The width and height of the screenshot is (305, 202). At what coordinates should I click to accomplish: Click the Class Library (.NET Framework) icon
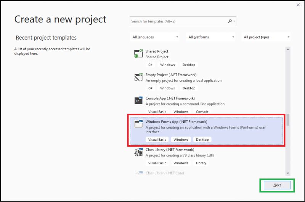[138, 152]
